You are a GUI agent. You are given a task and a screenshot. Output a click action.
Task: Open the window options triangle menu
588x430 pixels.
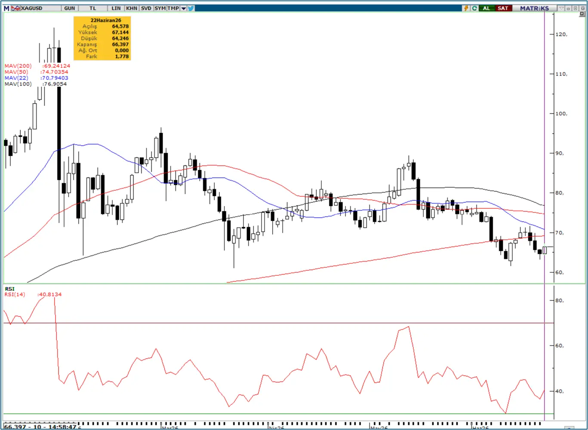pos(562,8)
